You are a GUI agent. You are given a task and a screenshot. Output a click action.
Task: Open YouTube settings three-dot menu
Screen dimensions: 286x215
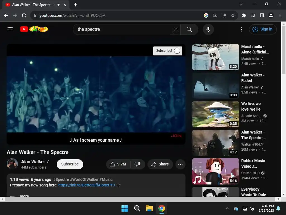pyautogui.click(x=241, y=29)
